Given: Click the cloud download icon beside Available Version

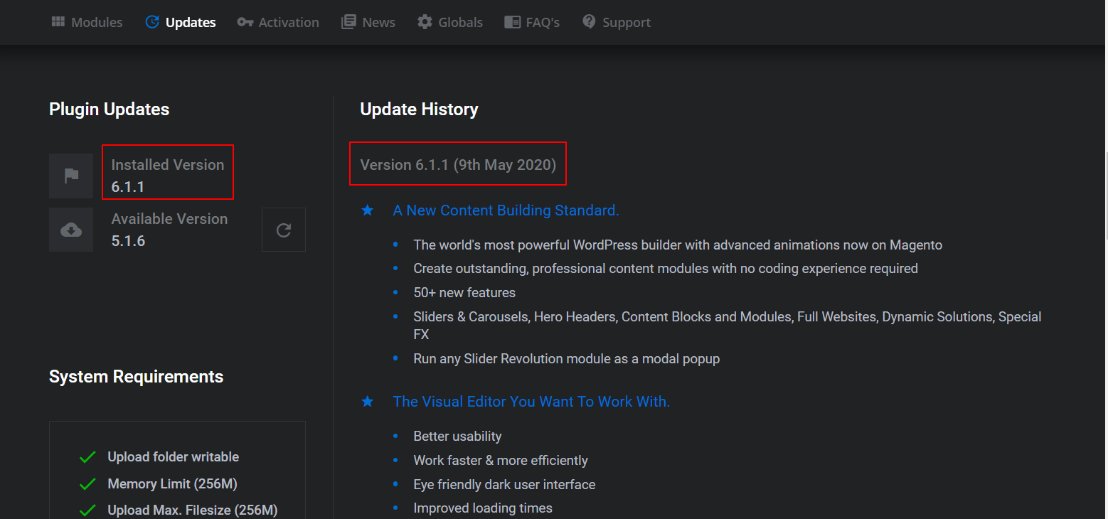Looking at the screenshot, I should click(x=71, y=230).
